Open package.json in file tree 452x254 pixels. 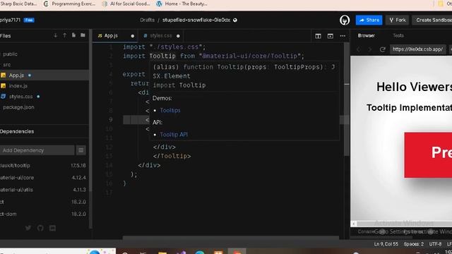pyautogui.click(x=18, y=107)
